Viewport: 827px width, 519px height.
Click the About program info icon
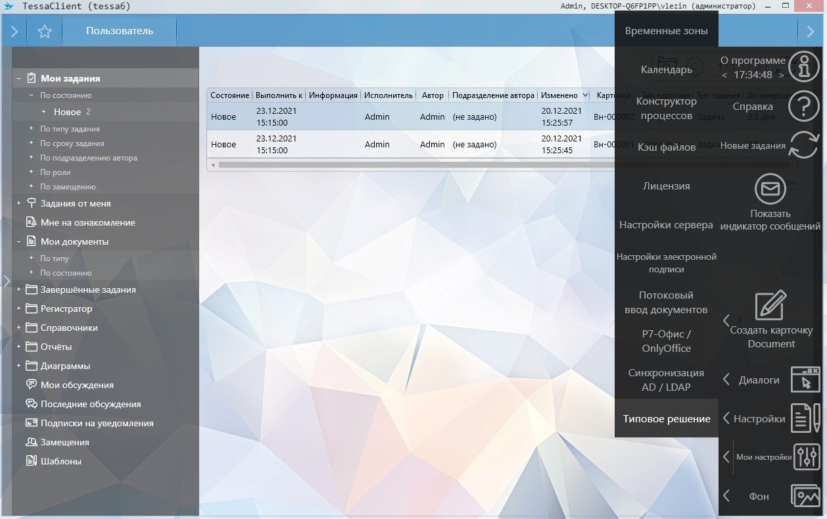(803, 67)
